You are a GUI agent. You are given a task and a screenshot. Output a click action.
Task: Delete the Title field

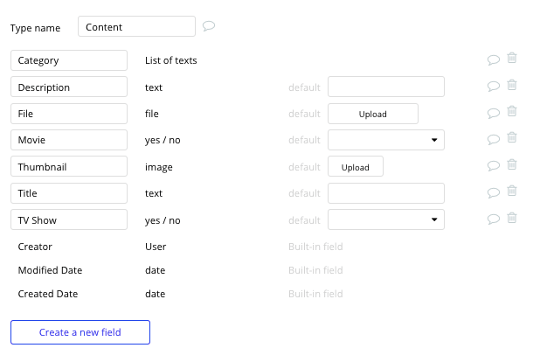tap(512, 191)
